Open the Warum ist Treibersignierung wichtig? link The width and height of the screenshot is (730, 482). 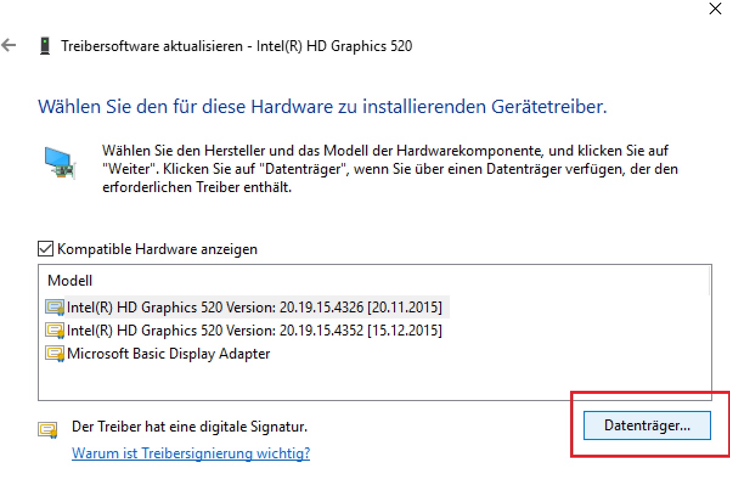[x=191, y=453]
